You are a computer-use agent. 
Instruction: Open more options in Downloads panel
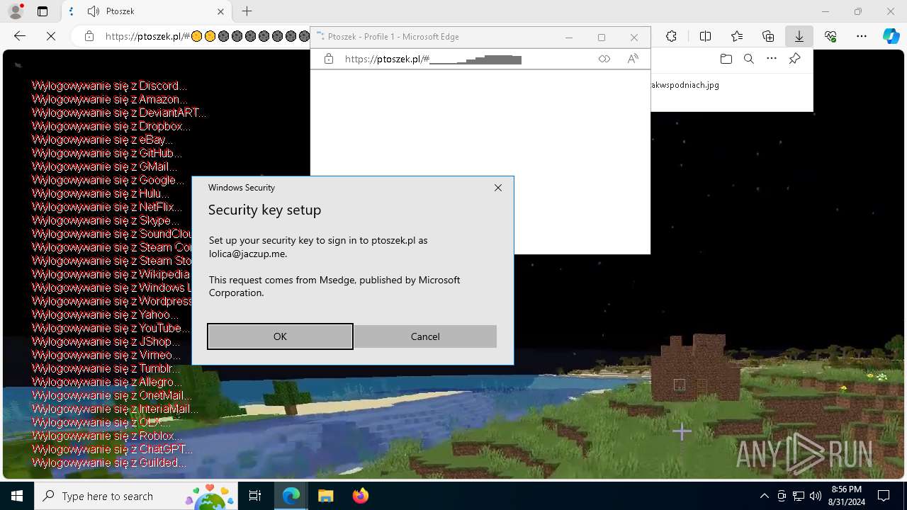(x=772, y=59)
